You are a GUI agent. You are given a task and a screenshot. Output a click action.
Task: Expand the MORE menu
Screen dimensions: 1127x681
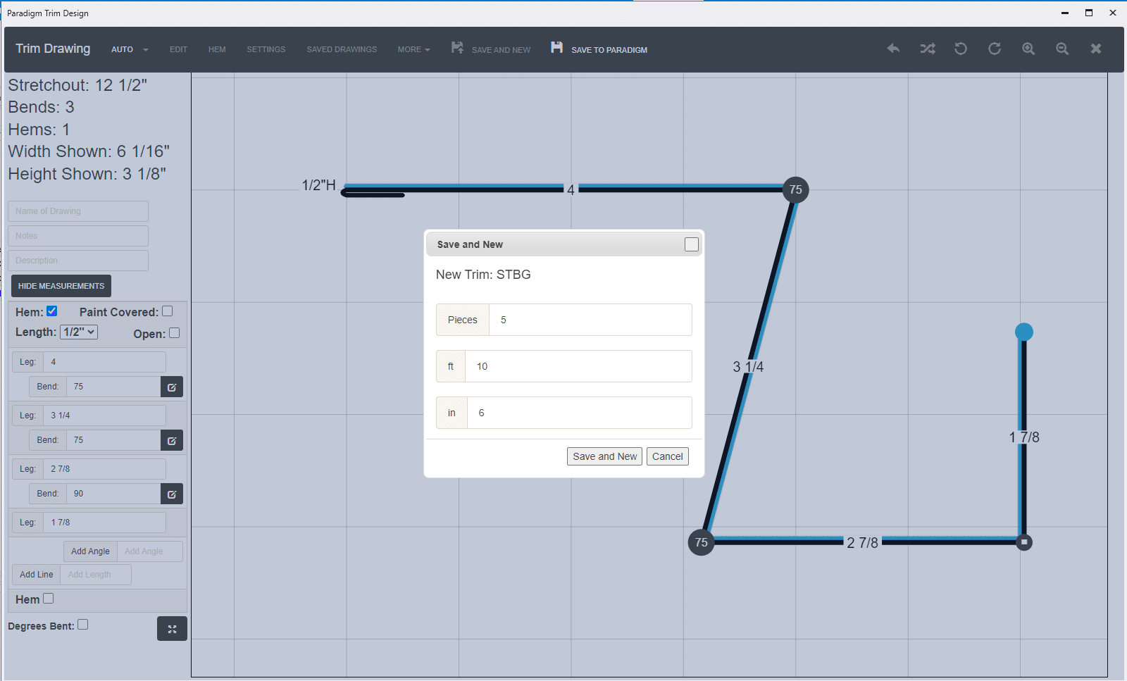413,49
